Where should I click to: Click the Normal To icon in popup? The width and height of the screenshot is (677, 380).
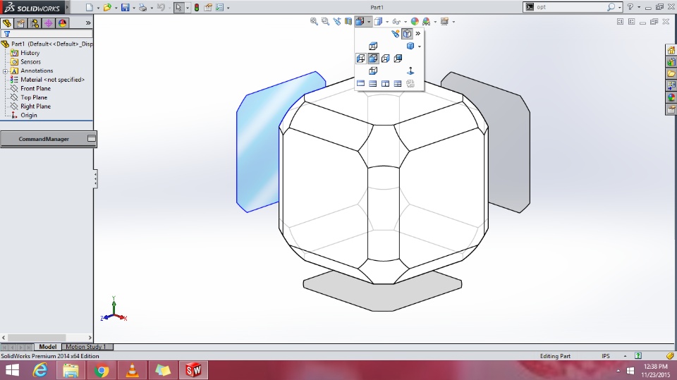pyautogui.click(x=410, y=71)
